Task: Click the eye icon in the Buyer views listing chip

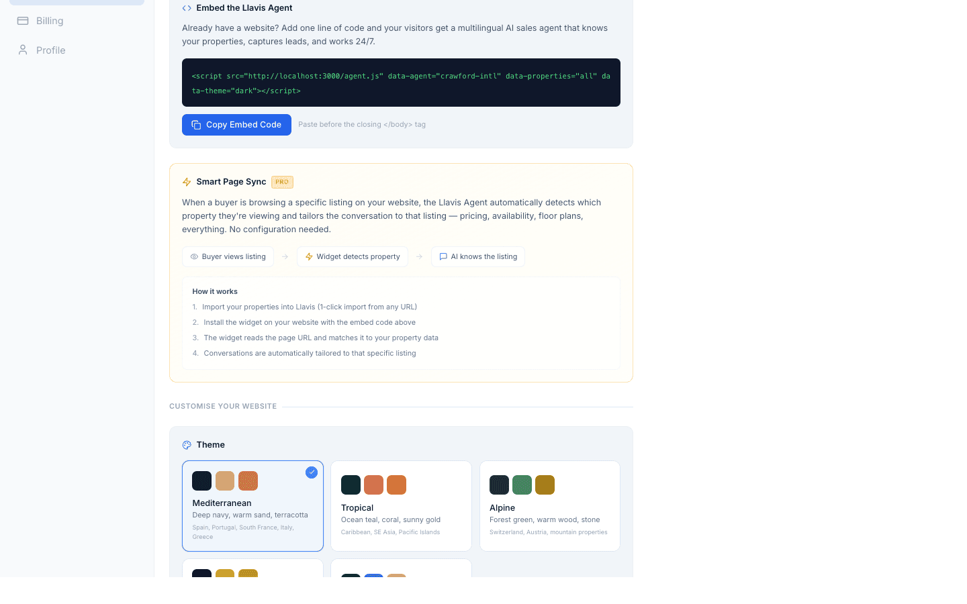Action: pos(195,256)
